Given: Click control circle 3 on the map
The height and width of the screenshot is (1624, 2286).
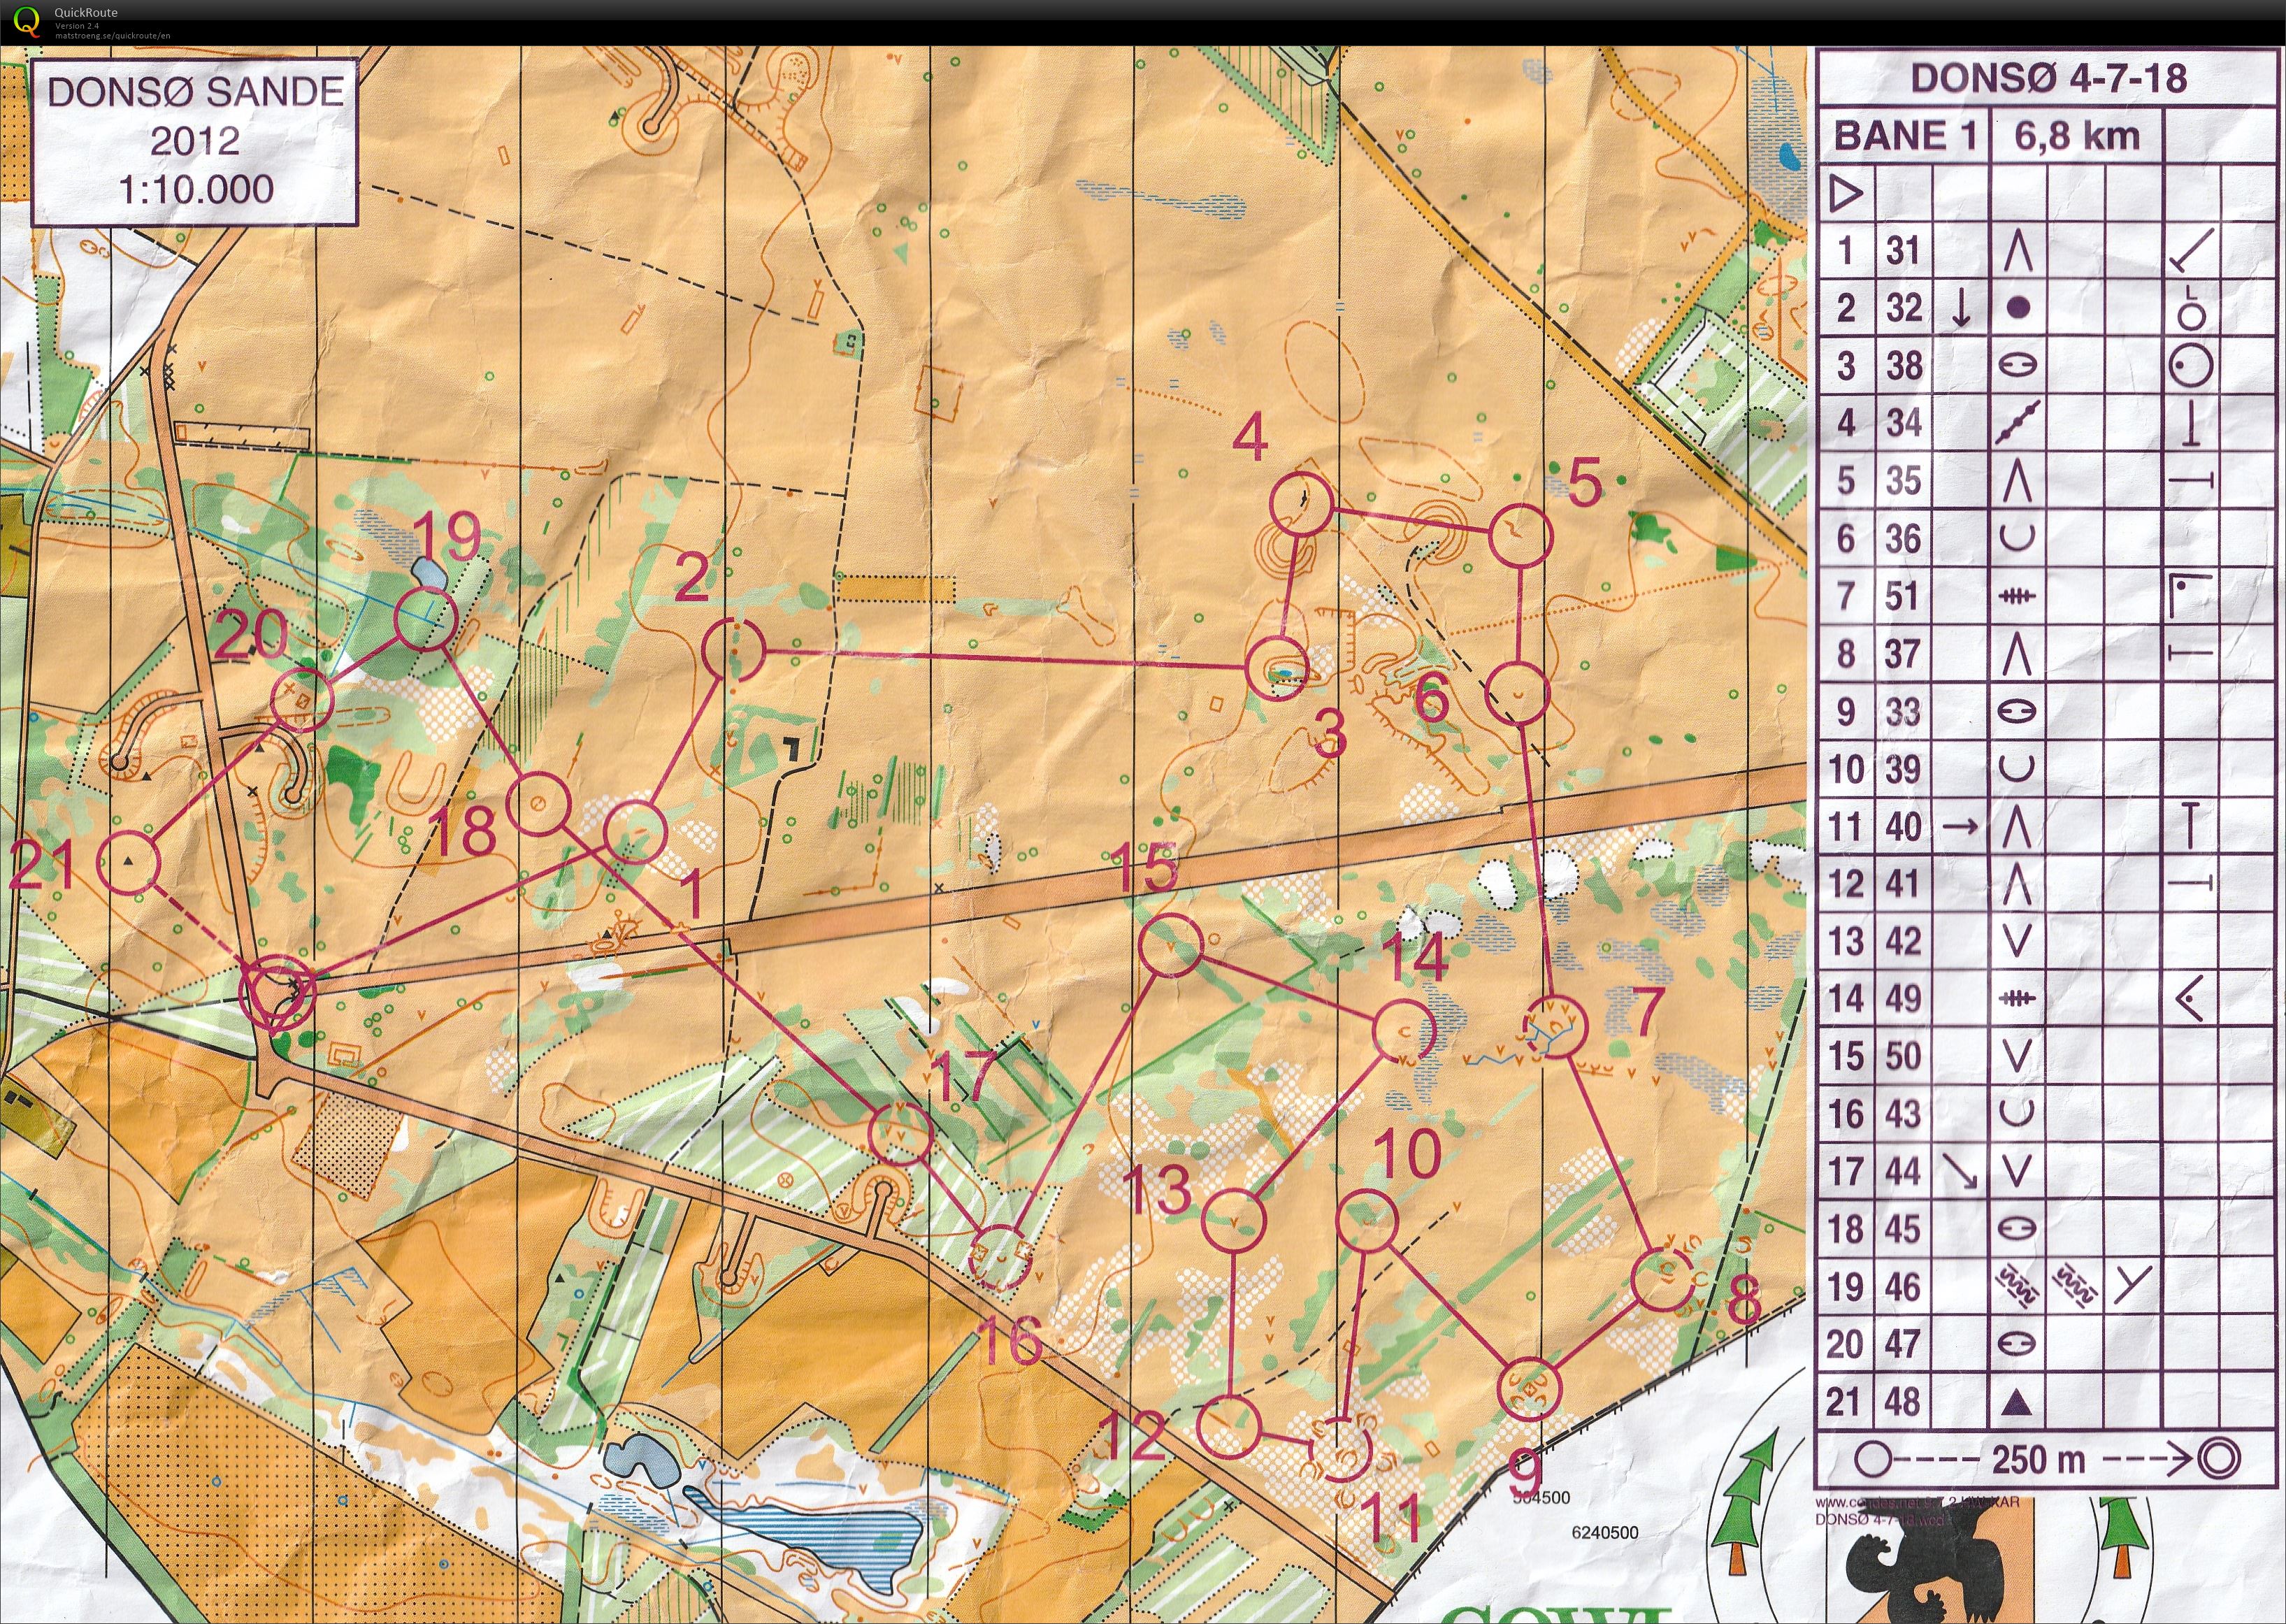Looking at the screenshot, I should (1277, 669).
